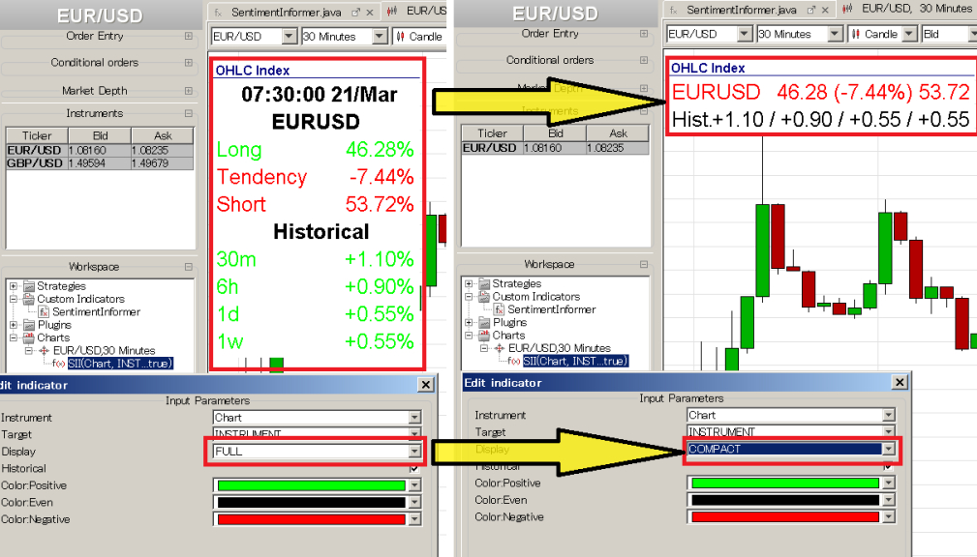The image size is (977, 557).
Task: Click Ask column header in right screenshot
Action: pyautogui.click(x=618, y=133)
